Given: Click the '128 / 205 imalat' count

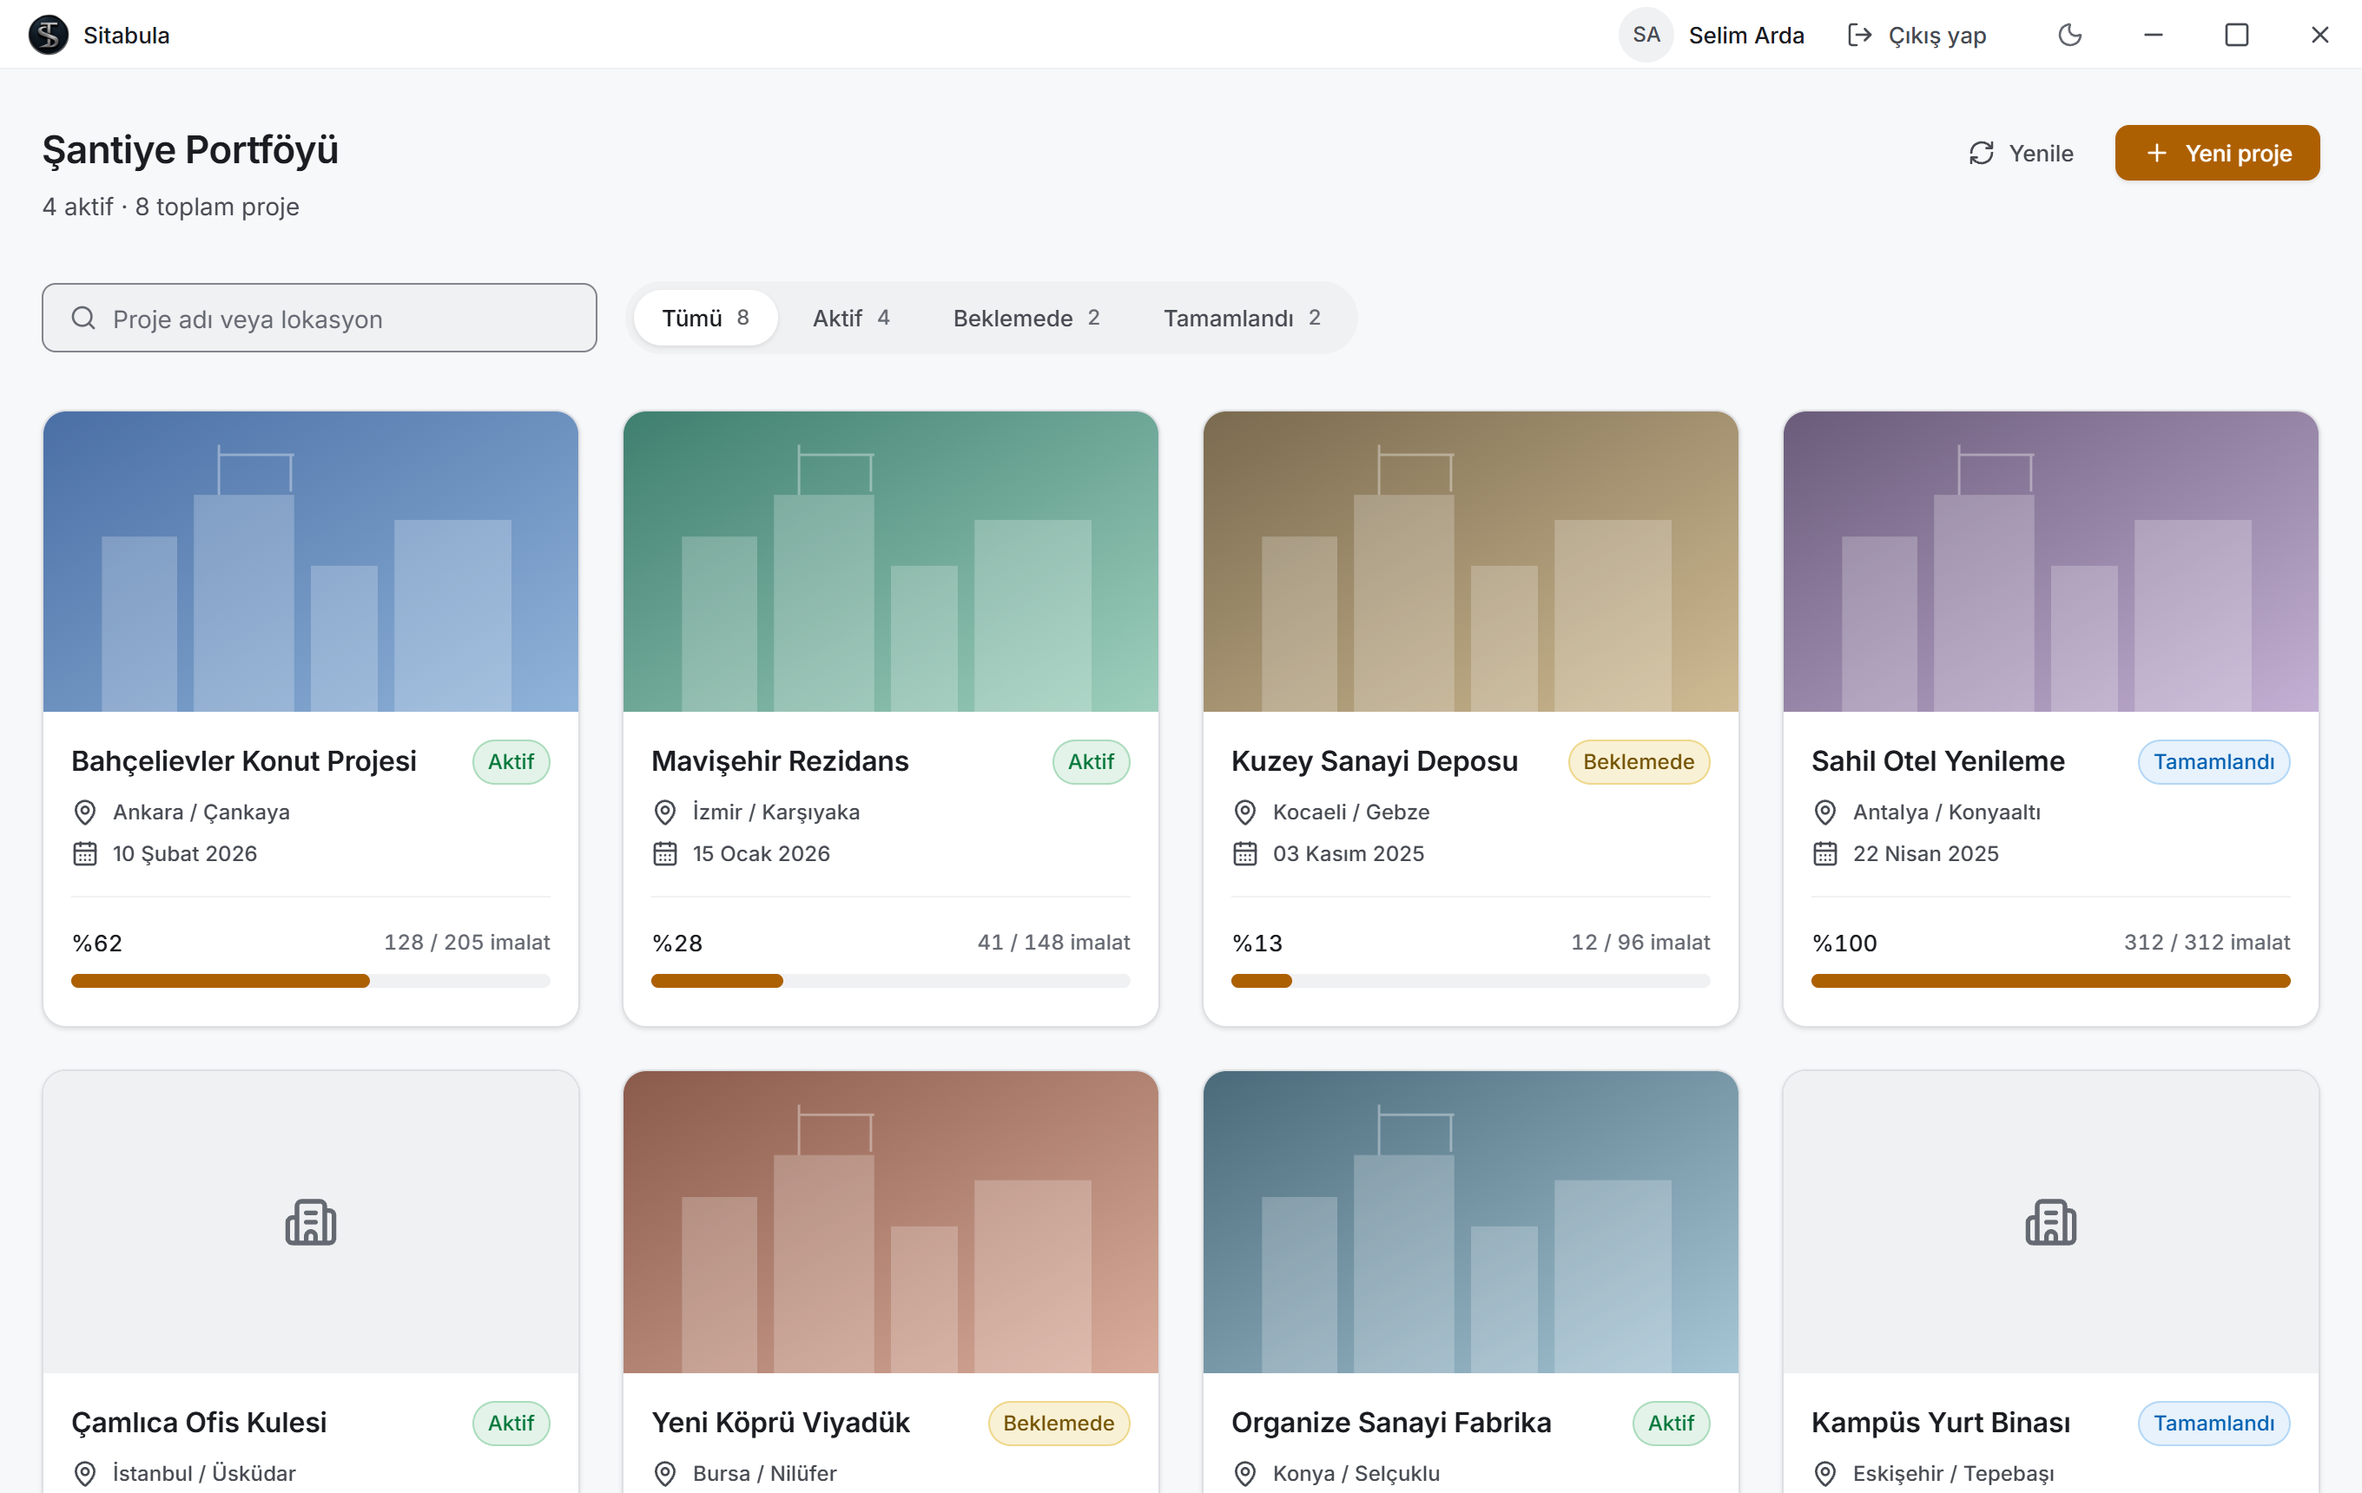Looking at the screenshot, I should [x=467, y=943].
